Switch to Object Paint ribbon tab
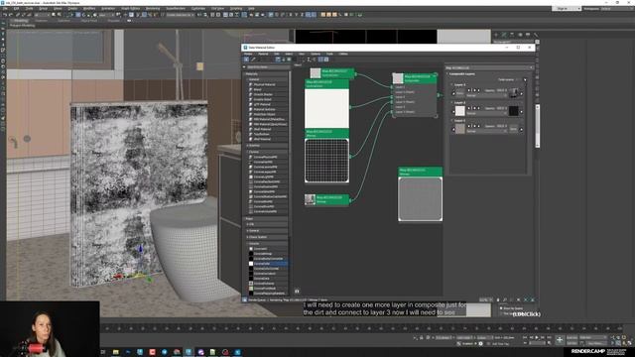 coord(88,20)
